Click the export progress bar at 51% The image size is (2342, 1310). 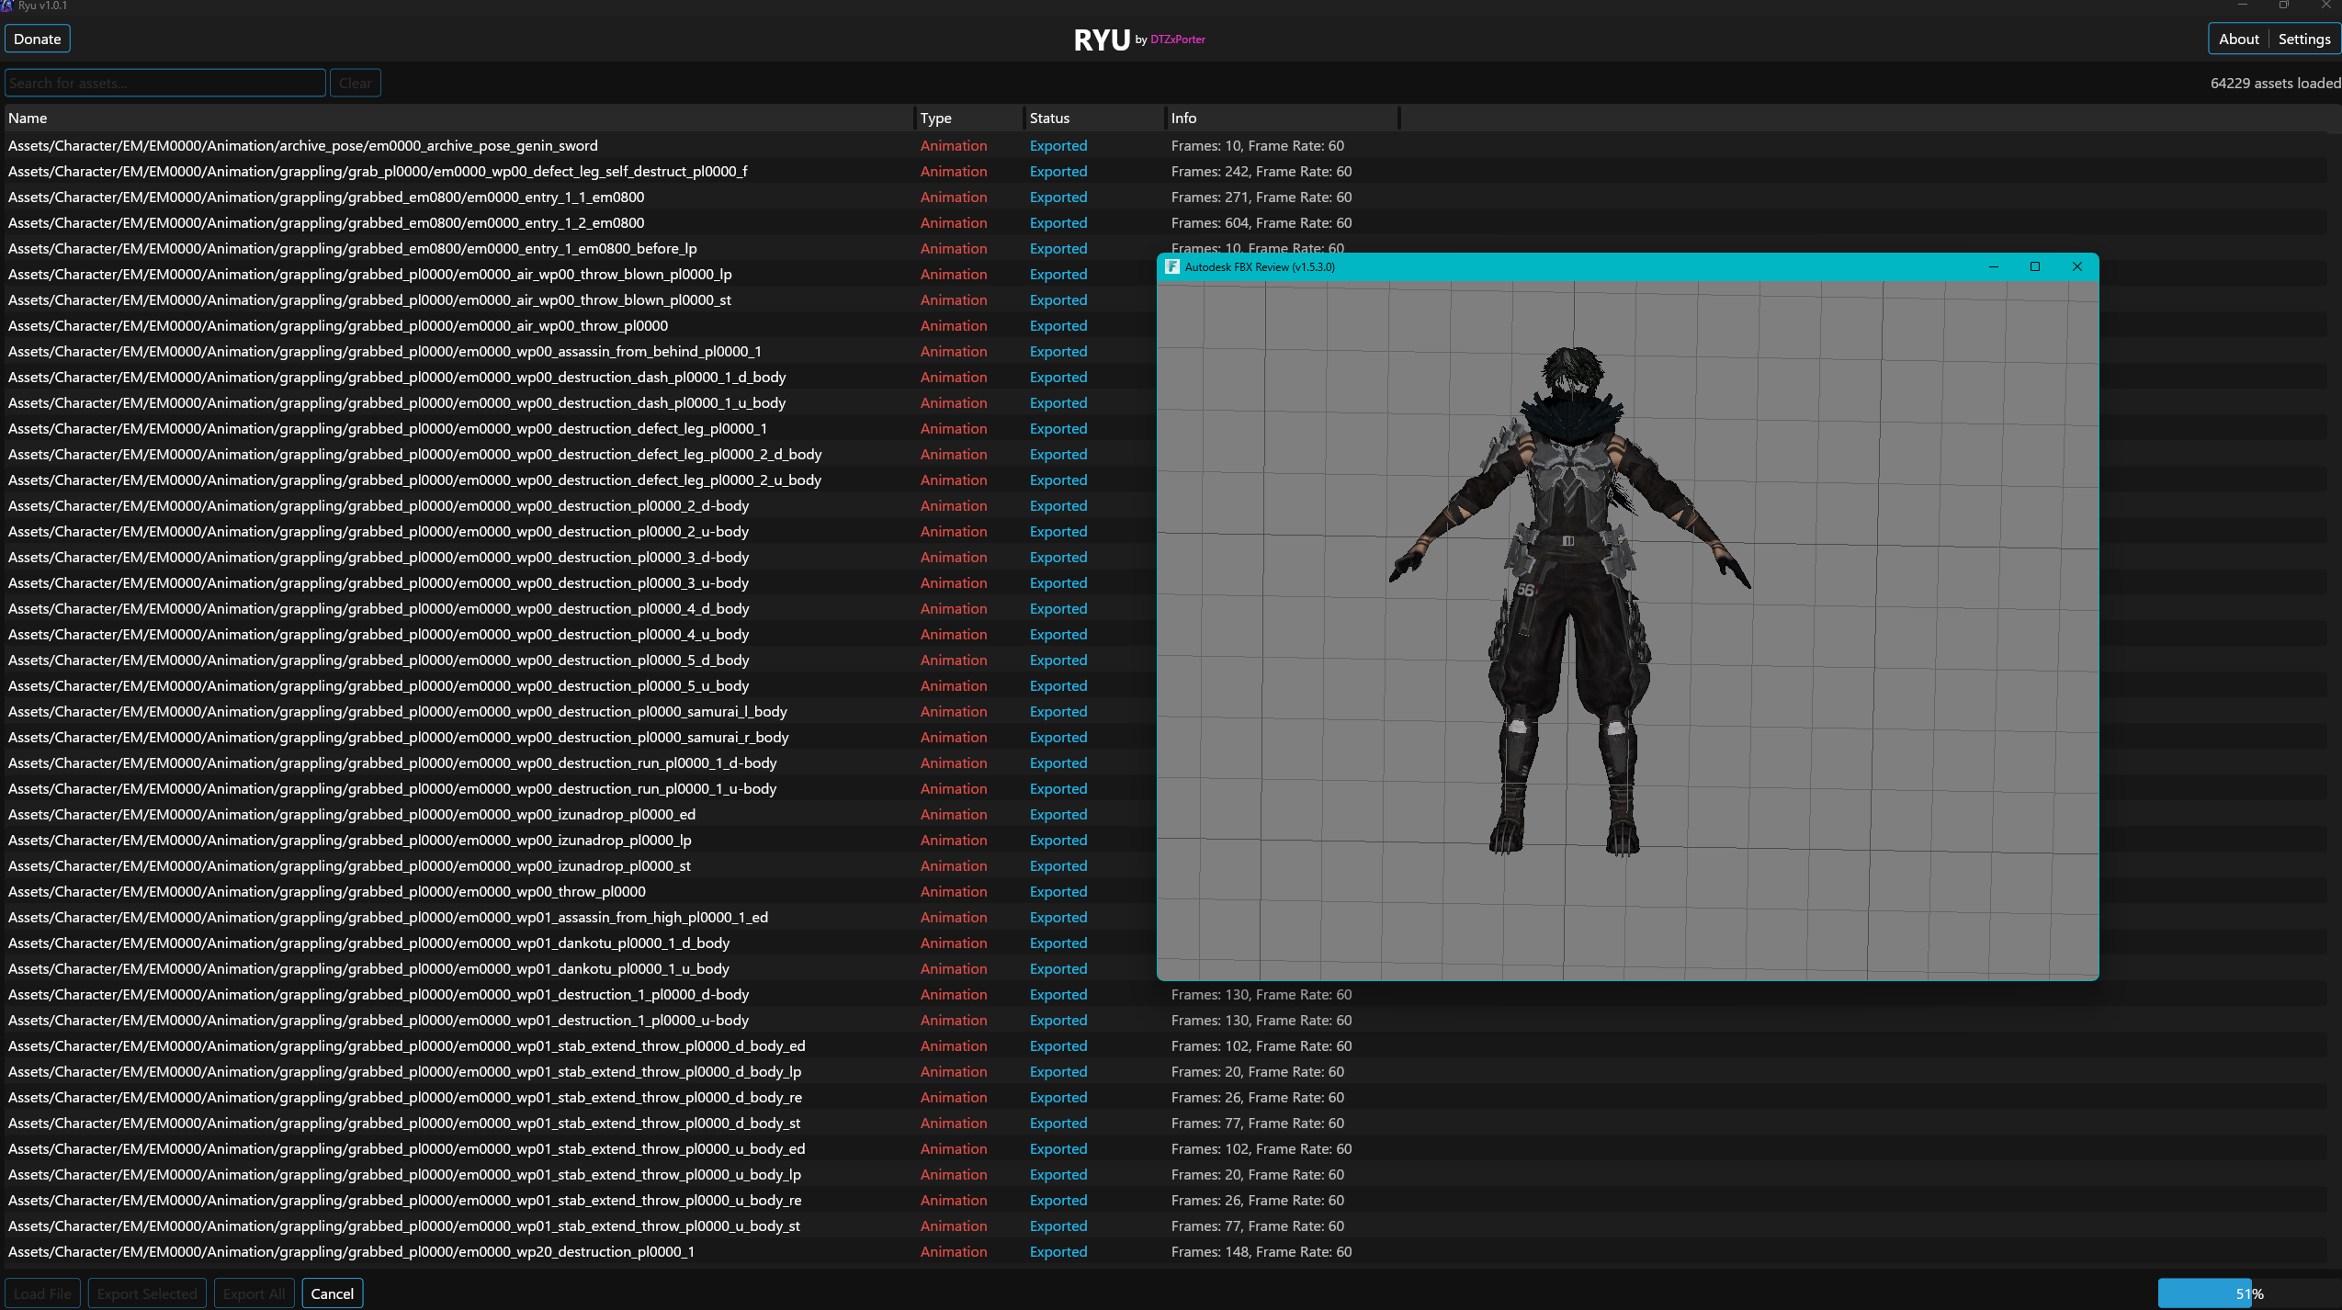tap(2247, 1293)
